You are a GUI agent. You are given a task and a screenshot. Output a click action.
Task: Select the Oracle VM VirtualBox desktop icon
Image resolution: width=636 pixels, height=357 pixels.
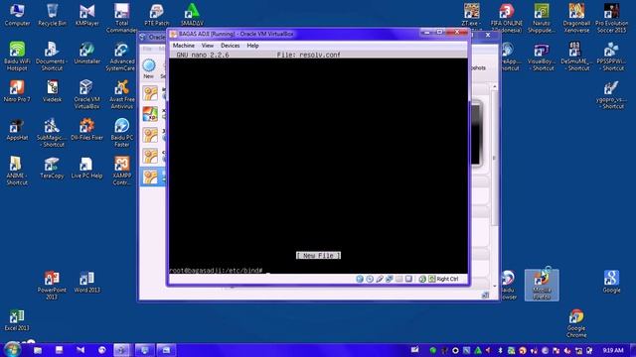(86, 94)
